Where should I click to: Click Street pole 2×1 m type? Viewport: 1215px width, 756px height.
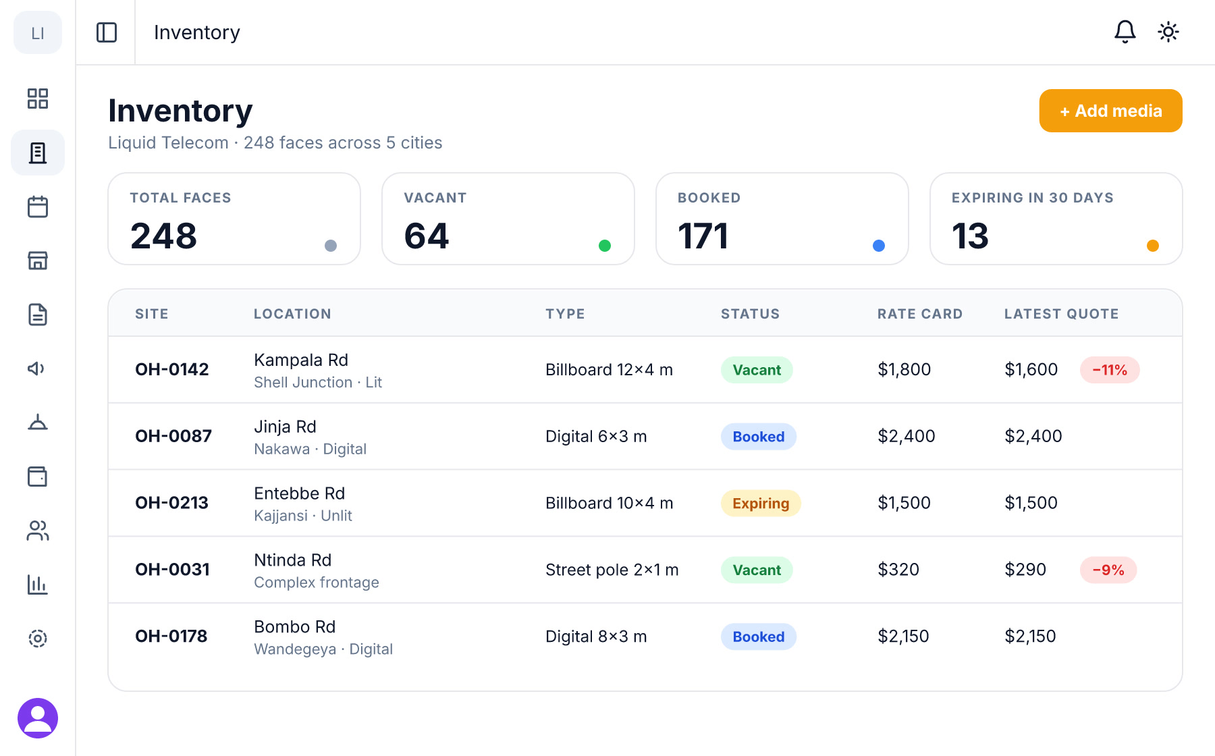612,570
